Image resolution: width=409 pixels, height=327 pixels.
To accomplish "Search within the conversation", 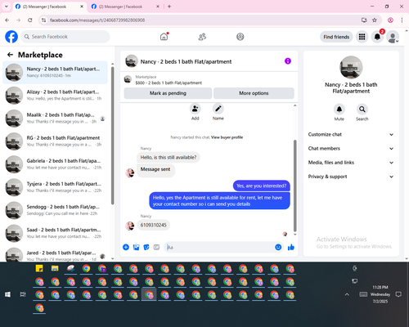I will [362, 110].
